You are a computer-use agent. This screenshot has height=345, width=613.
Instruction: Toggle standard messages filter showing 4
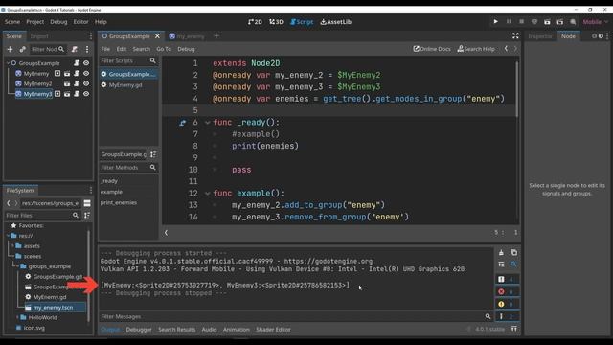pos(507,279)
